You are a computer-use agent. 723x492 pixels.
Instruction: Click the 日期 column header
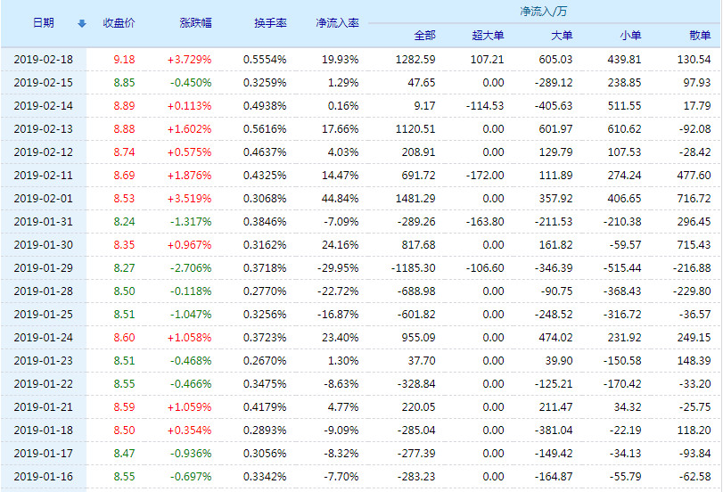point(43,23)
